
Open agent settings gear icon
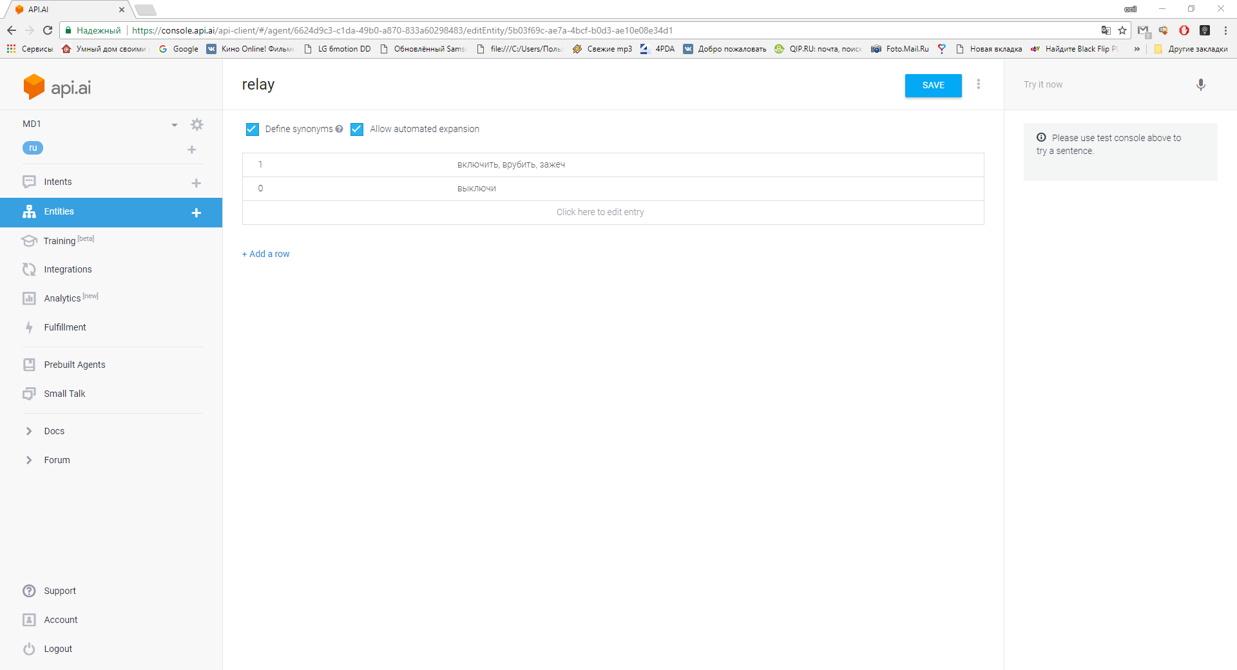click(197, 124)
